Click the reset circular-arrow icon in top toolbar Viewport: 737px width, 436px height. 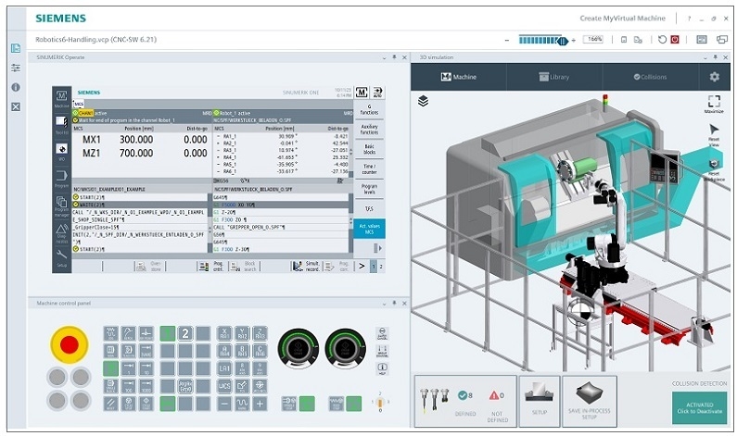662,40
